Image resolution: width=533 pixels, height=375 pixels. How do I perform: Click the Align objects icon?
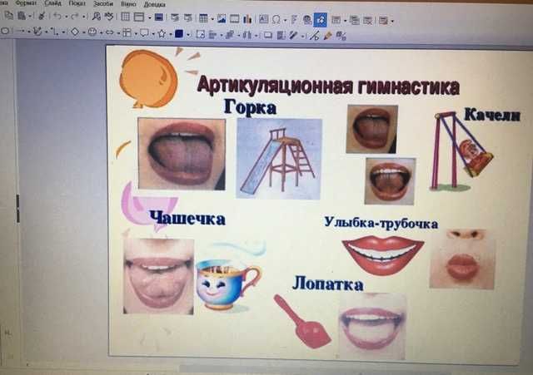[x=212, y=35]
